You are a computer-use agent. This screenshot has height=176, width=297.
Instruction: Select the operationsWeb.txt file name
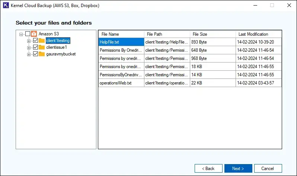(x=121, y=83)
